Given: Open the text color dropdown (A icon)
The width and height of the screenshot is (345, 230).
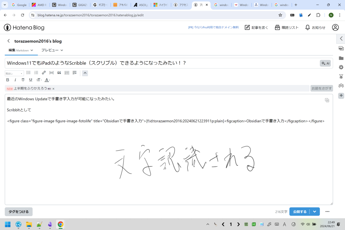Looking at the screenshot, I should (x=47, y=80).
